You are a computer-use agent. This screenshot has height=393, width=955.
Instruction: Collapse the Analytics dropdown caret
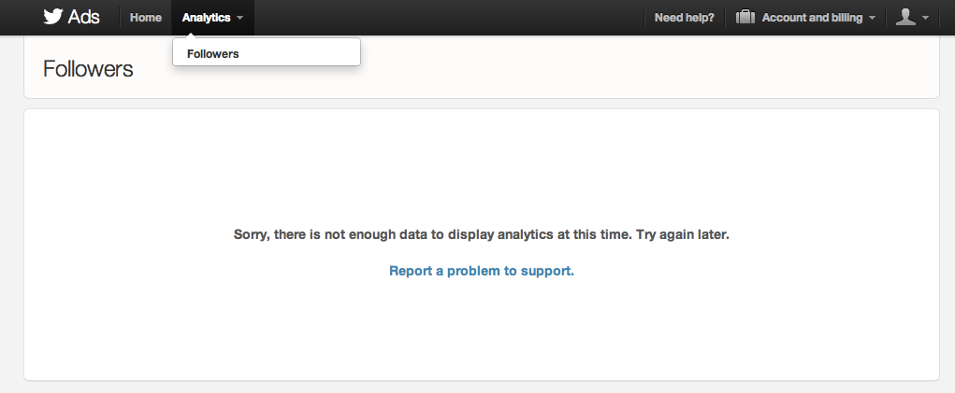tap(240, 19)
